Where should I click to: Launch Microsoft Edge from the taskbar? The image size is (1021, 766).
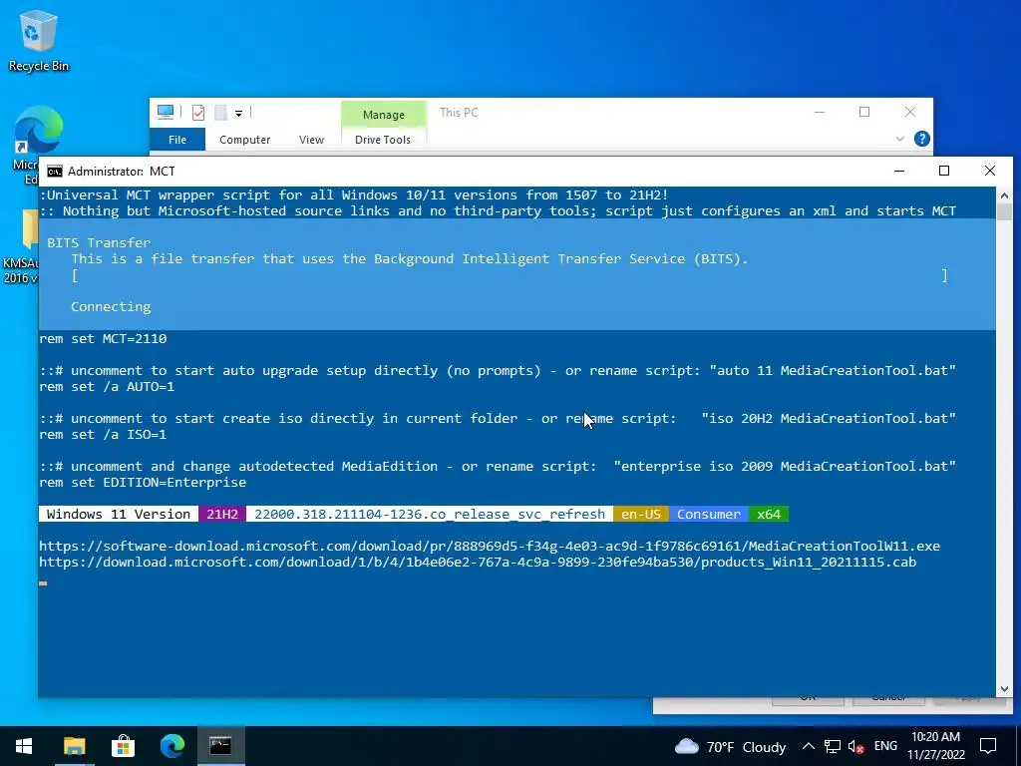pos(171,746)
